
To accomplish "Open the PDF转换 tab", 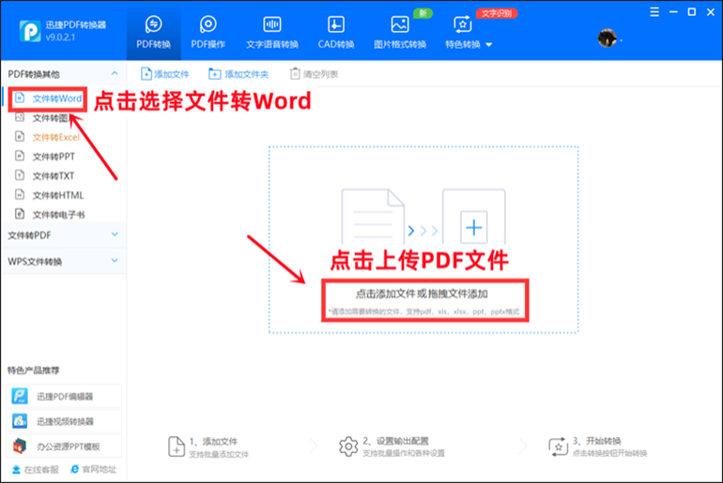I will tap(154, 33).
